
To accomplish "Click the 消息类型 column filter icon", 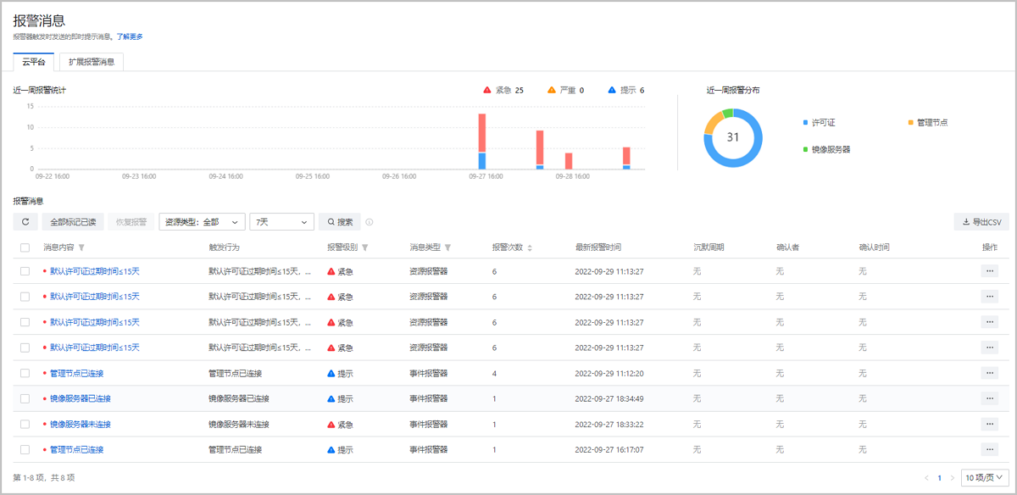I will click(447, 247).
